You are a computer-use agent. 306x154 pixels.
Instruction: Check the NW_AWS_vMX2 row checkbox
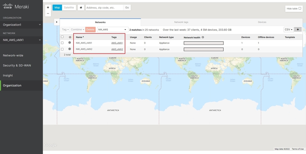pos(62,49)
